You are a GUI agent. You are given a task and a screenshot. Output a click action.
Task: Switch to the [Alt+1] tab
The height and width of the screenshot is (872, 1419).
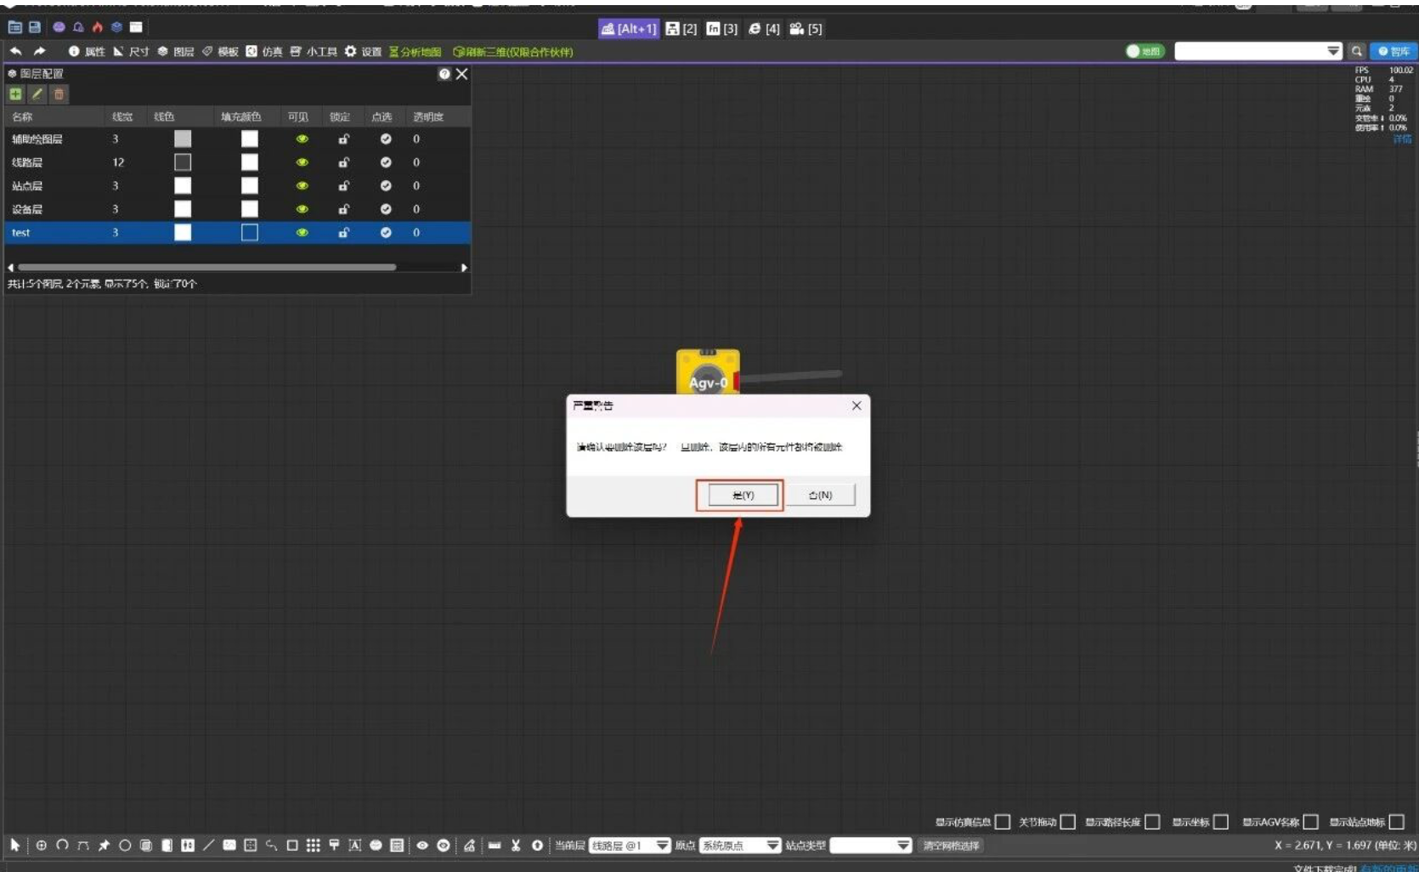(x=629, y=29)
